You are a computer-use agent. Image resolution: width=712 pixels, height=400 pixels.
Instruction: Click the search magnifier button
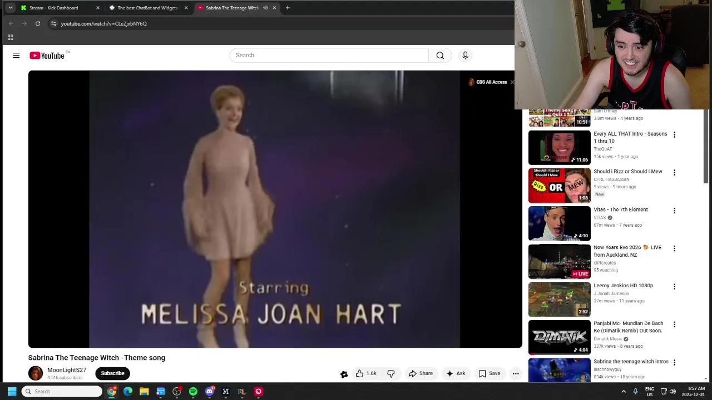(x=440, y=55)
